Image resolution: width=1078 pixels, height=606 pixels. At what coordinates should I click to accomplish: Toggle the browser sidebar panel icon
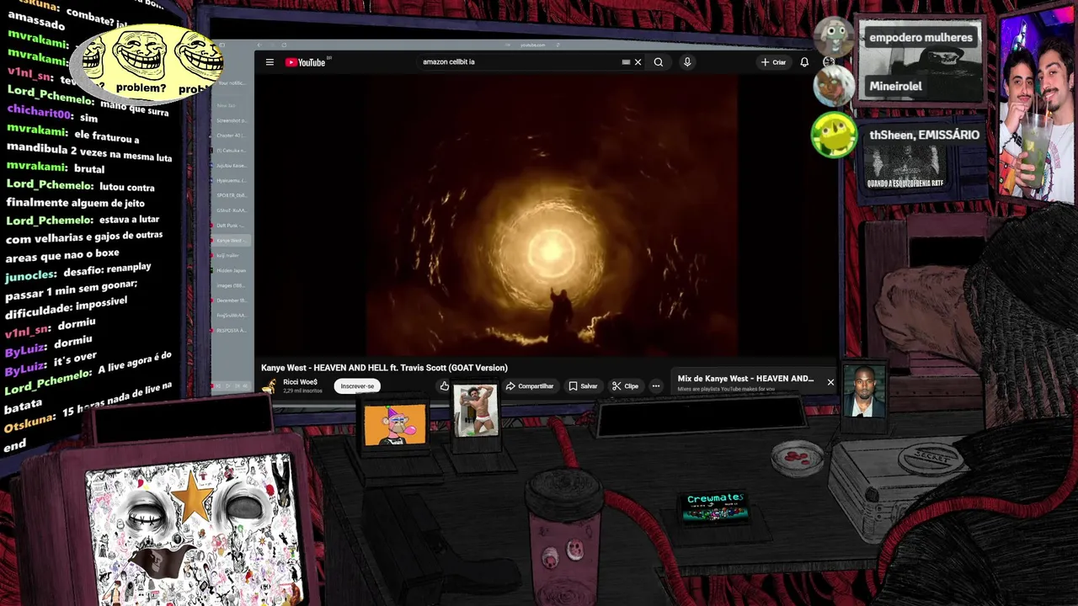point(222,45)
